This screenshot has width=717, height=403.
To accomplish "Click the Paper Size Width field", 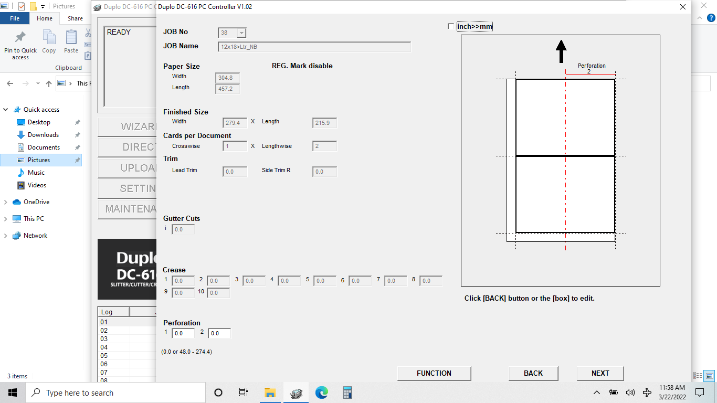I will click(228, 78).
